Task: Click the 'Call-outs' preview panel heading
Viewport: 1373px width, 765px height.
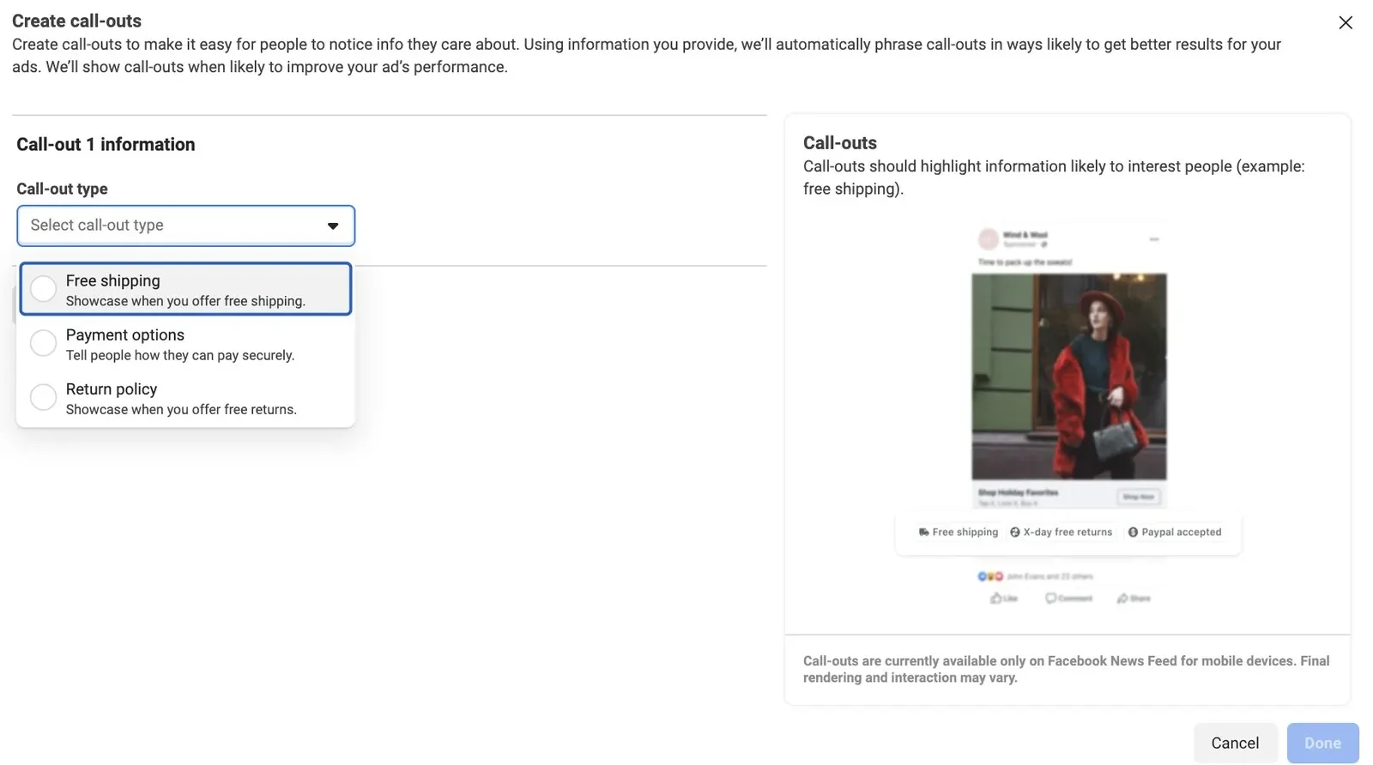Action: pyautogui.click(x=840, y=142)
